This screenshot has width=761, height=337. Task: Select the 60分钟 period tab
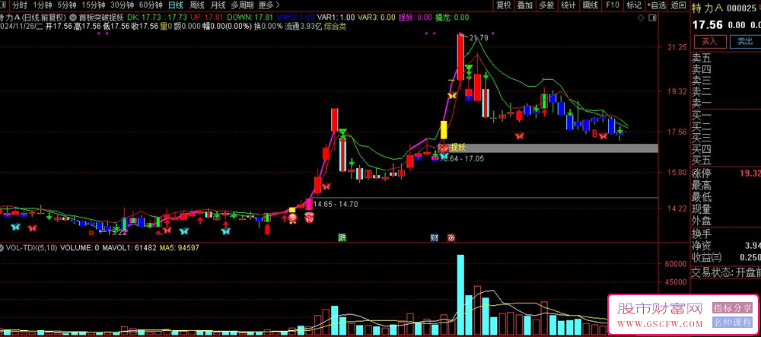(x=151, y=5)
